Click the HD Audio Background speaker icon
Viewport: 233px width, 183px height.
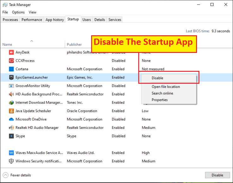(x=11, y=94)
